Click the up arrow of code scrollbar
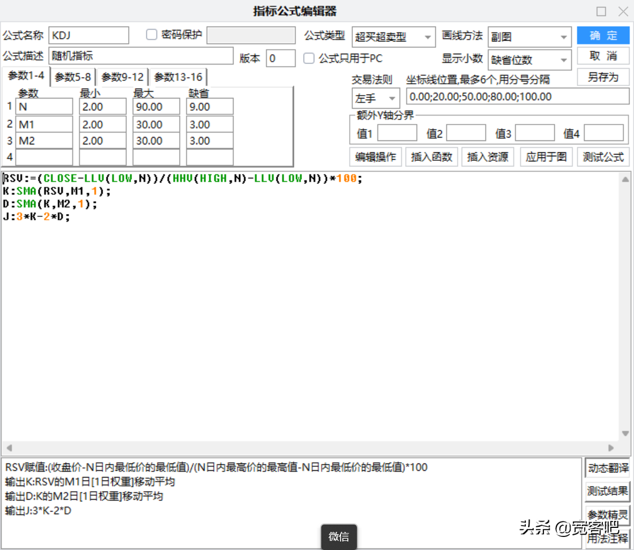The height and width of the screenshot is (550, 634). [625, 180]
